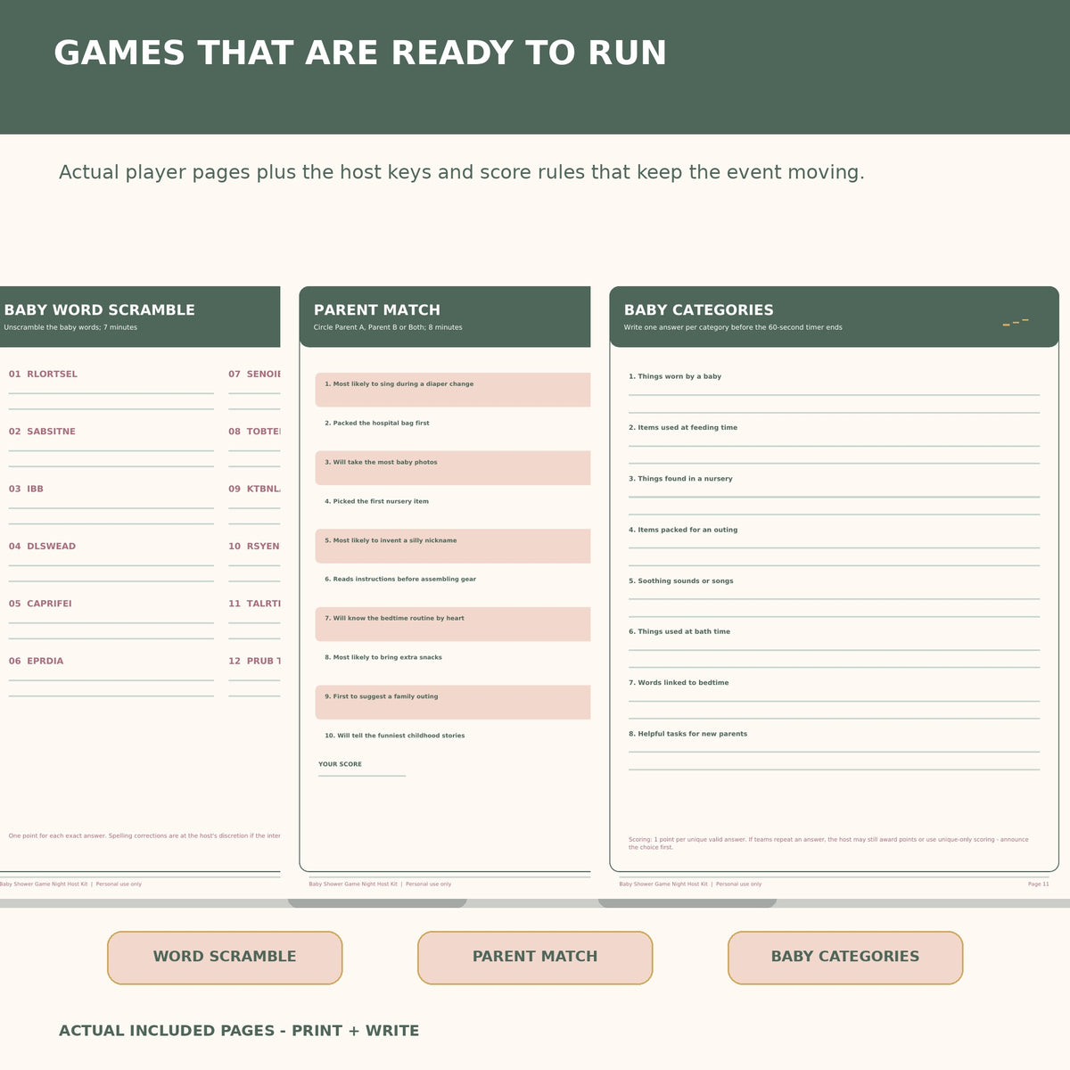Select '5. Soothing sounds or songs'

click(681, 580)
